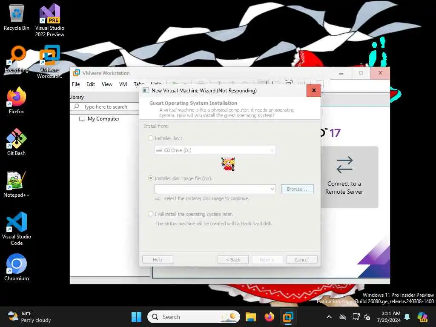This screenshot has height=327, width=436.
Task: Click the OneDrive cloud tray icon
Action: tap(343, 317)
